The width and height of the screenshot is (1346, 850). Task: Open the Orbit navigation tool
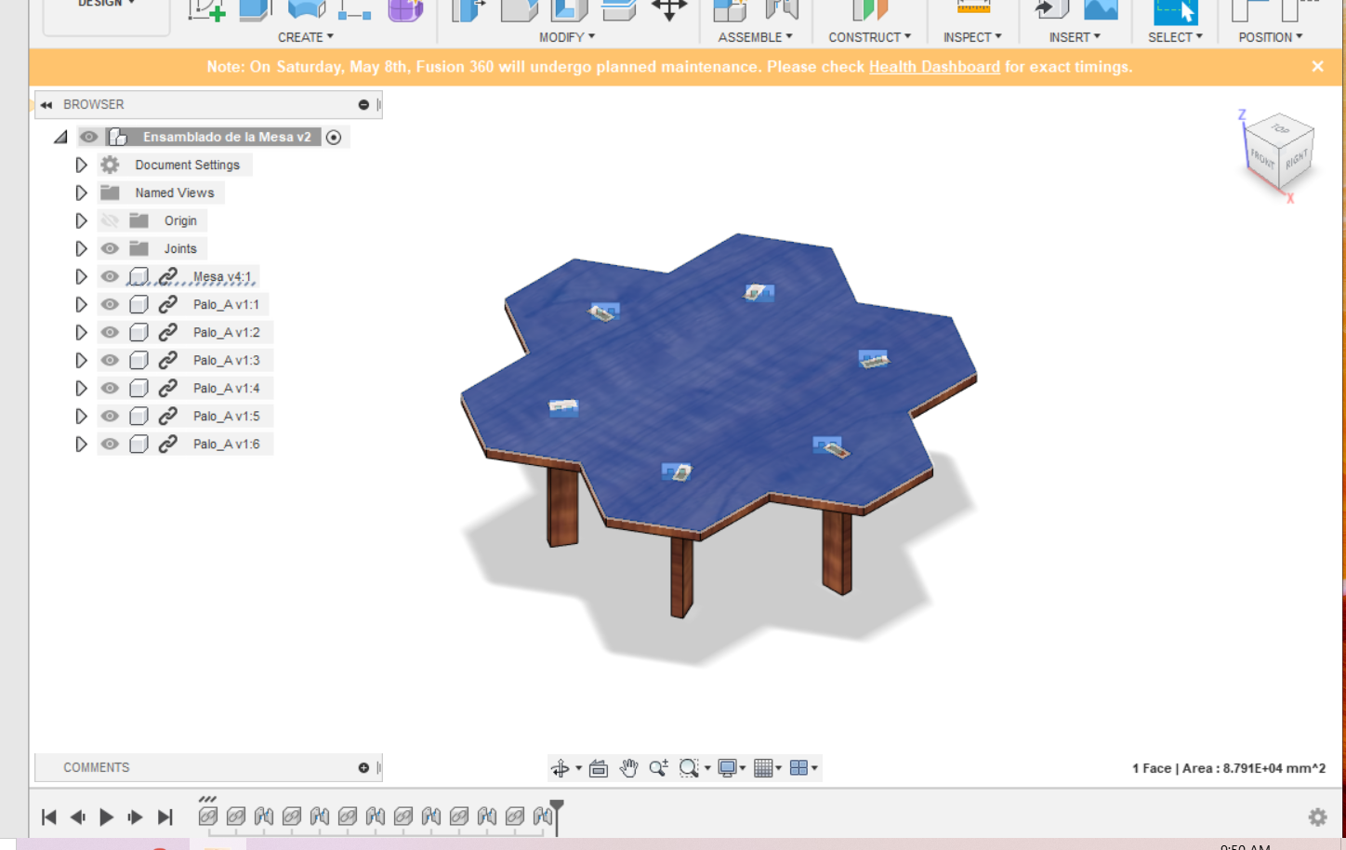click(x=560, y=768)
